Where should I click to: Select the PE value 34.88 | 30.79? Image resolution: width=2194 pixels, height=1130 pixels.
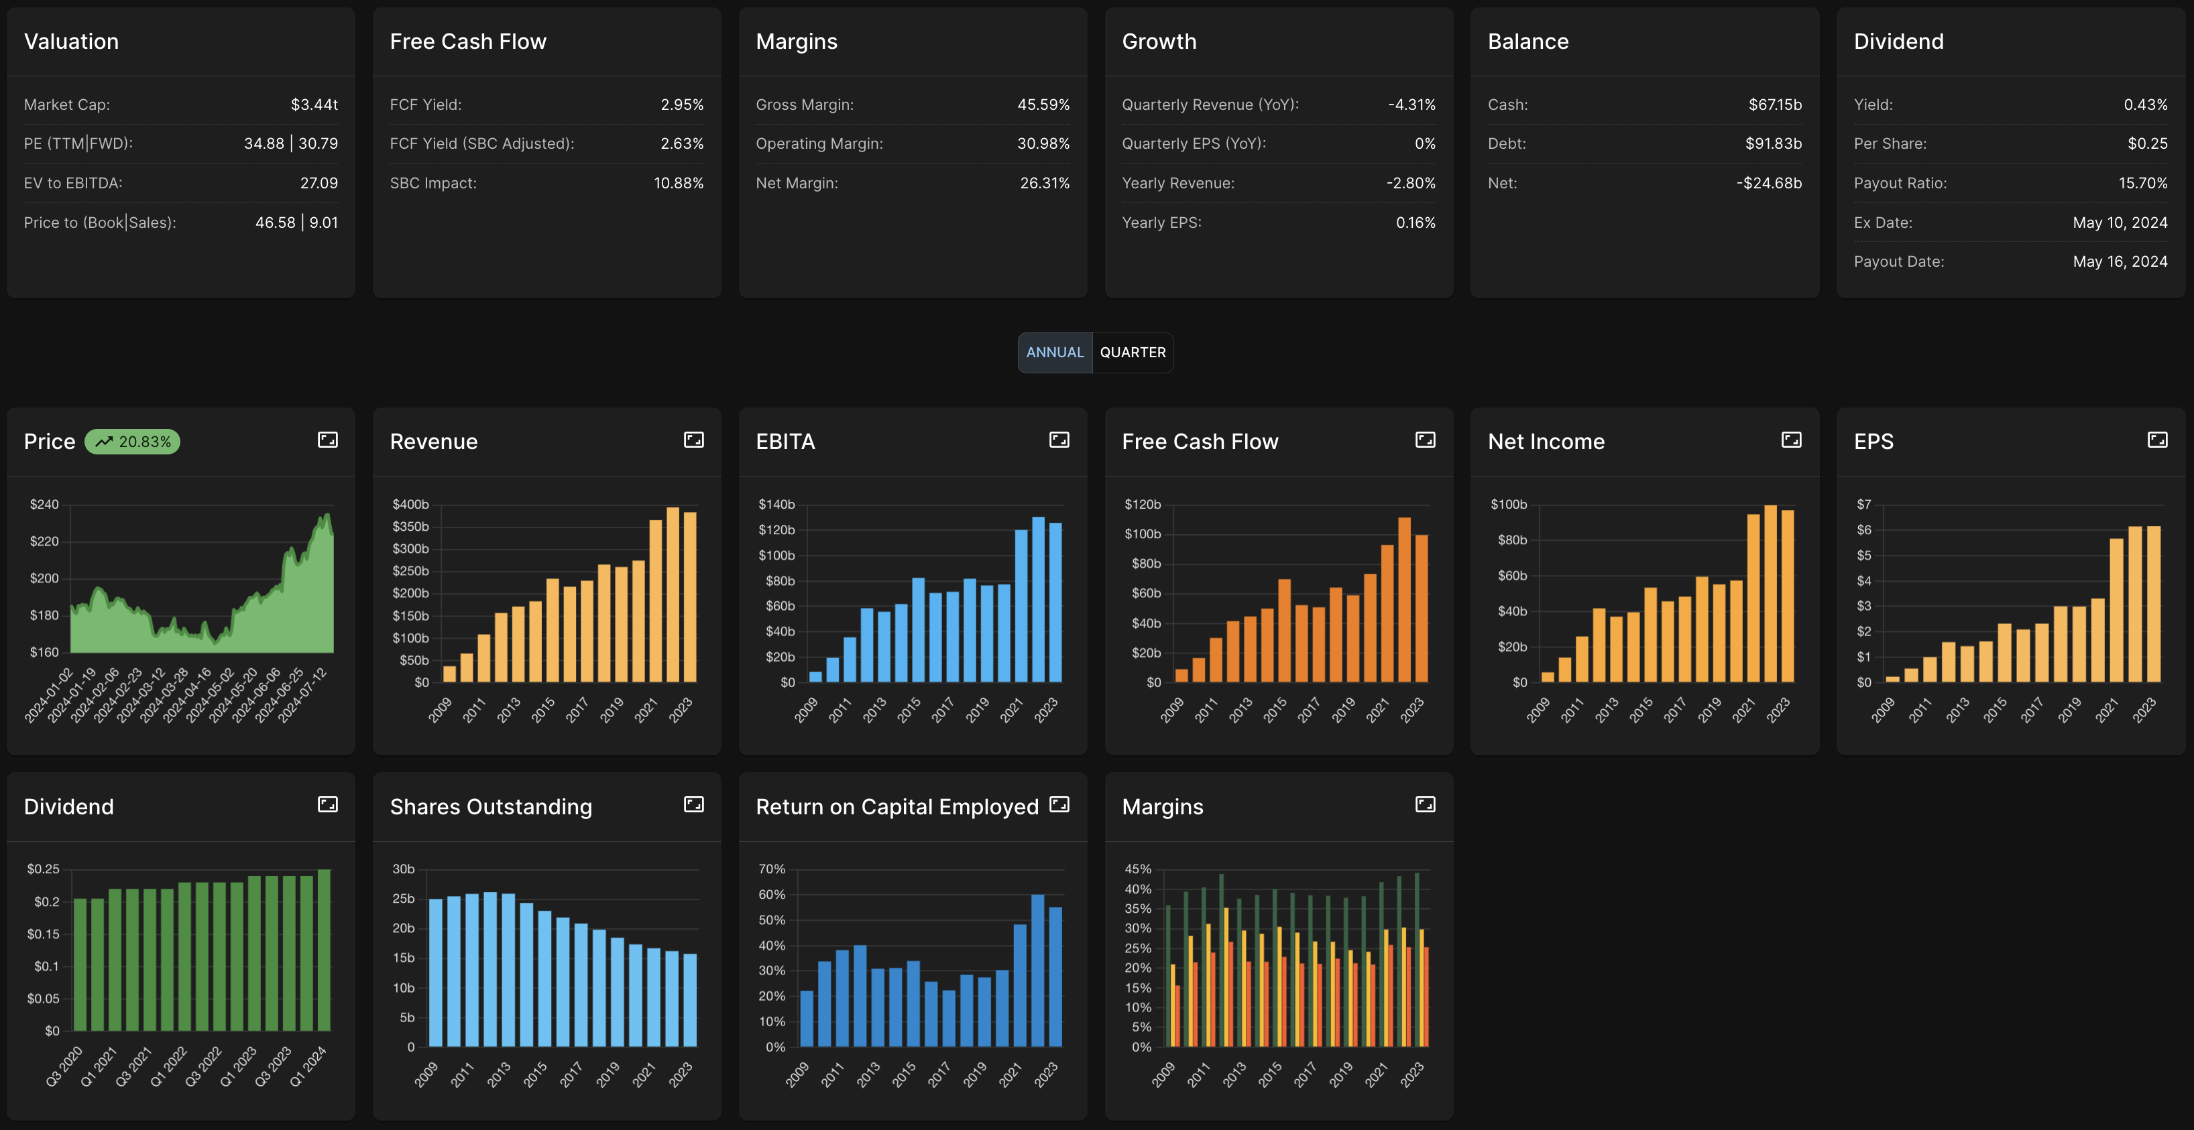(290, 144)
